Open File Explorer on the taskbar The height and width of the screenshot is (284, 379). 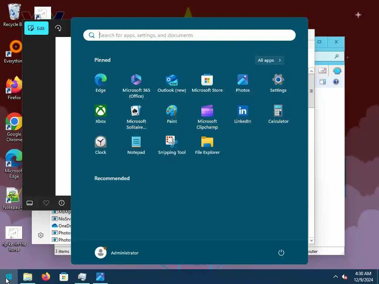tap(27, 277)
